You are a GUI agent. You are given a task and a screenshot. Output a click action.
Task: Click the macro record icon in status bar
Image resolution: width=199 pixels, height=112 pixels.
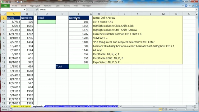[x=11, y=109]
